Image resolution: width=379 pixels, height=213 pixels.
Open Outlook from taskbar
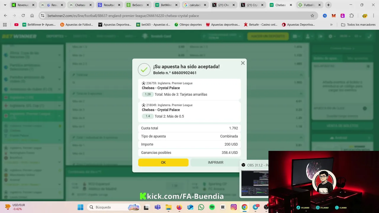pos(190,207)
